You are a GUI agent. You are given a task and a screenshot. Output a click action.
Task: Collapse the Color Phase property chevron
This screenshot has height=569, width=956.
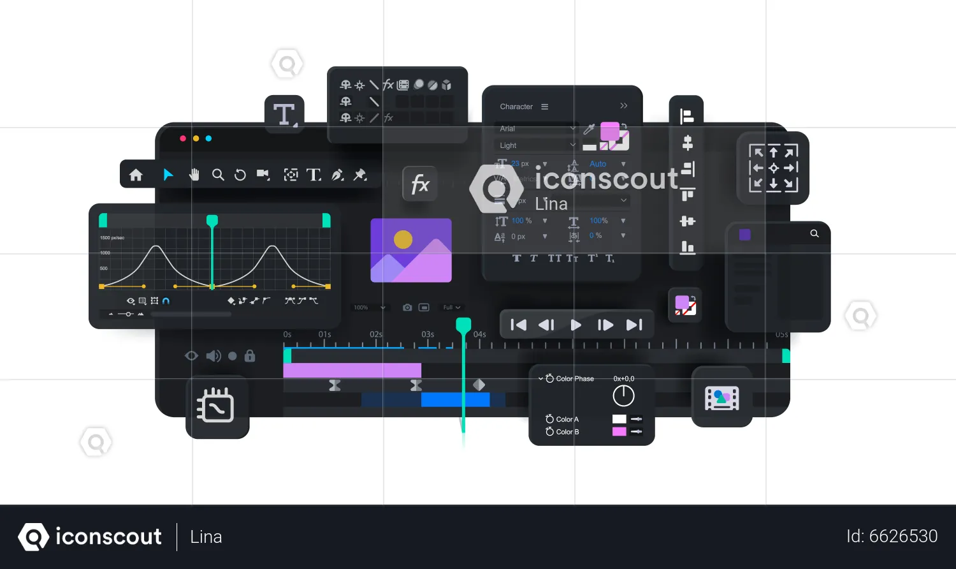click(540, 379)
